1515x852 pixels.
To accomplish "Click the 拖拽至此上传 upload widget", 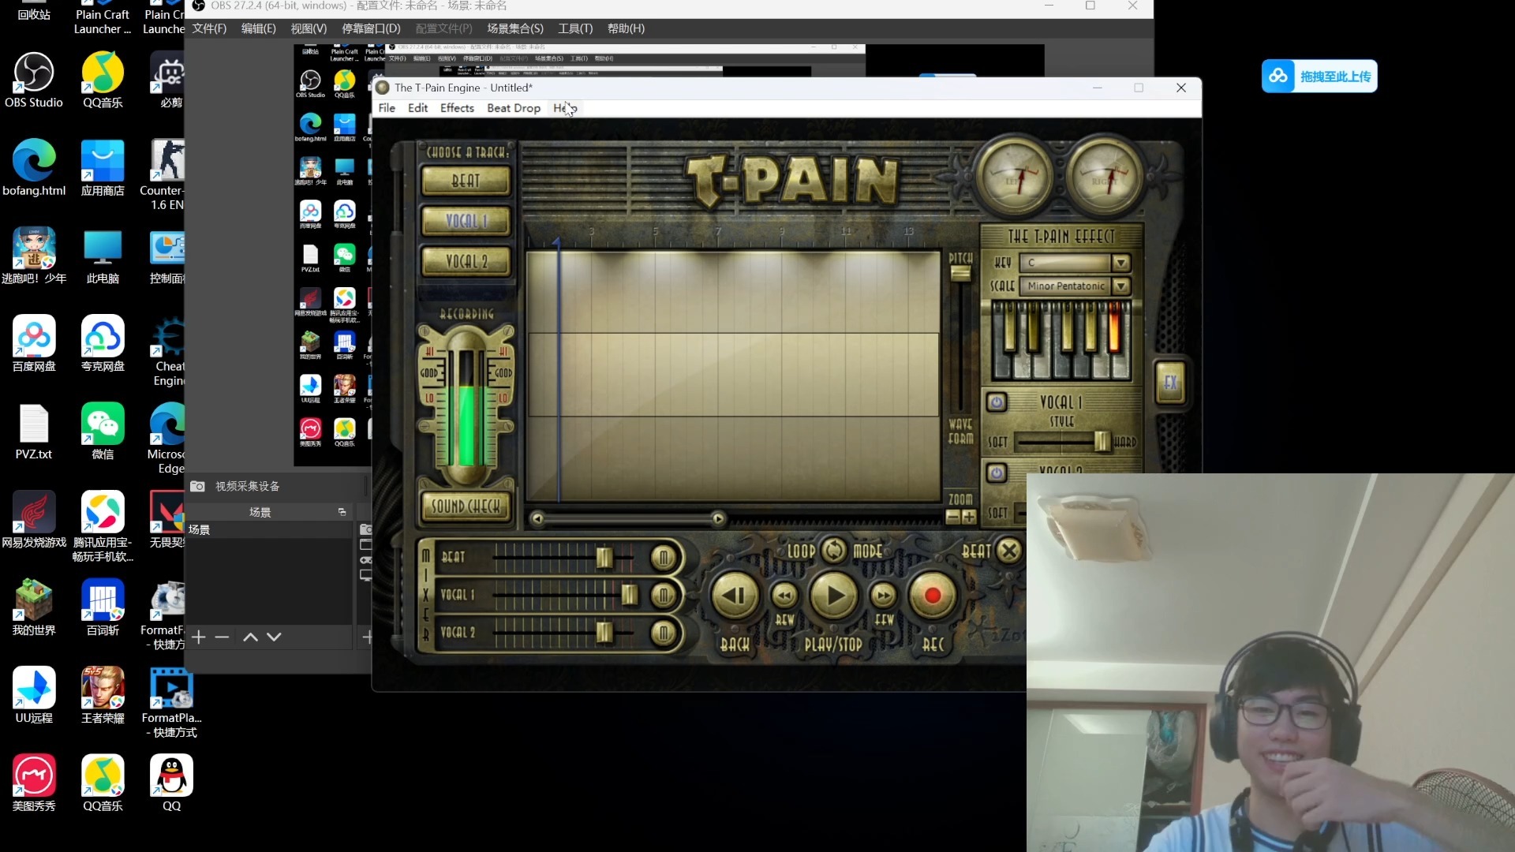I will (1319, 77).
